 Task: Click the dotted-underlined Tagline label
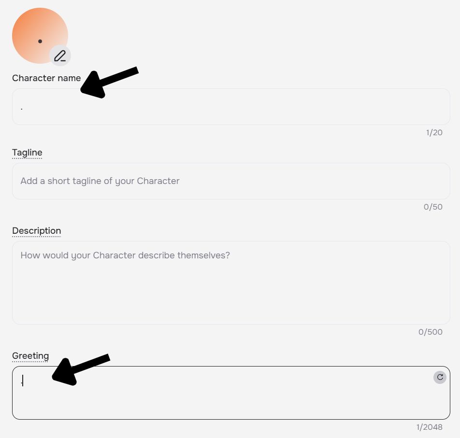pyautogui.click(x=27, y=153)
